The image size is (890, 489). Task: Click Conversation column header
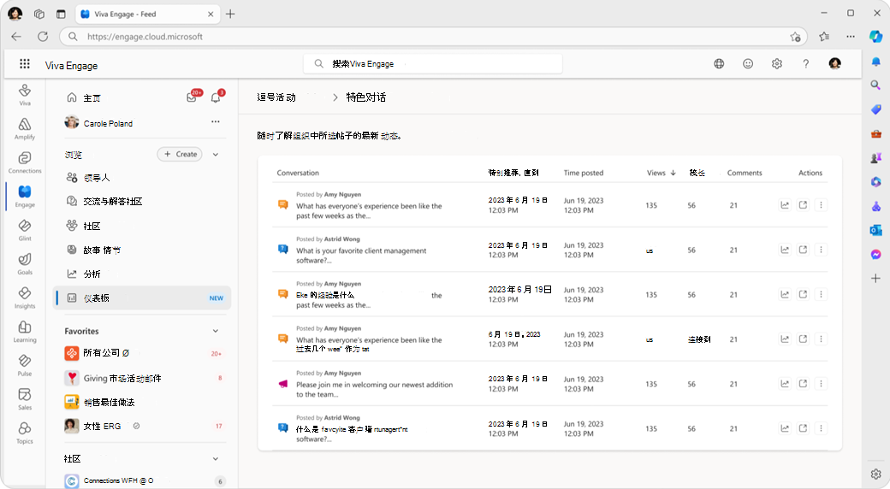tap(298, 173)
